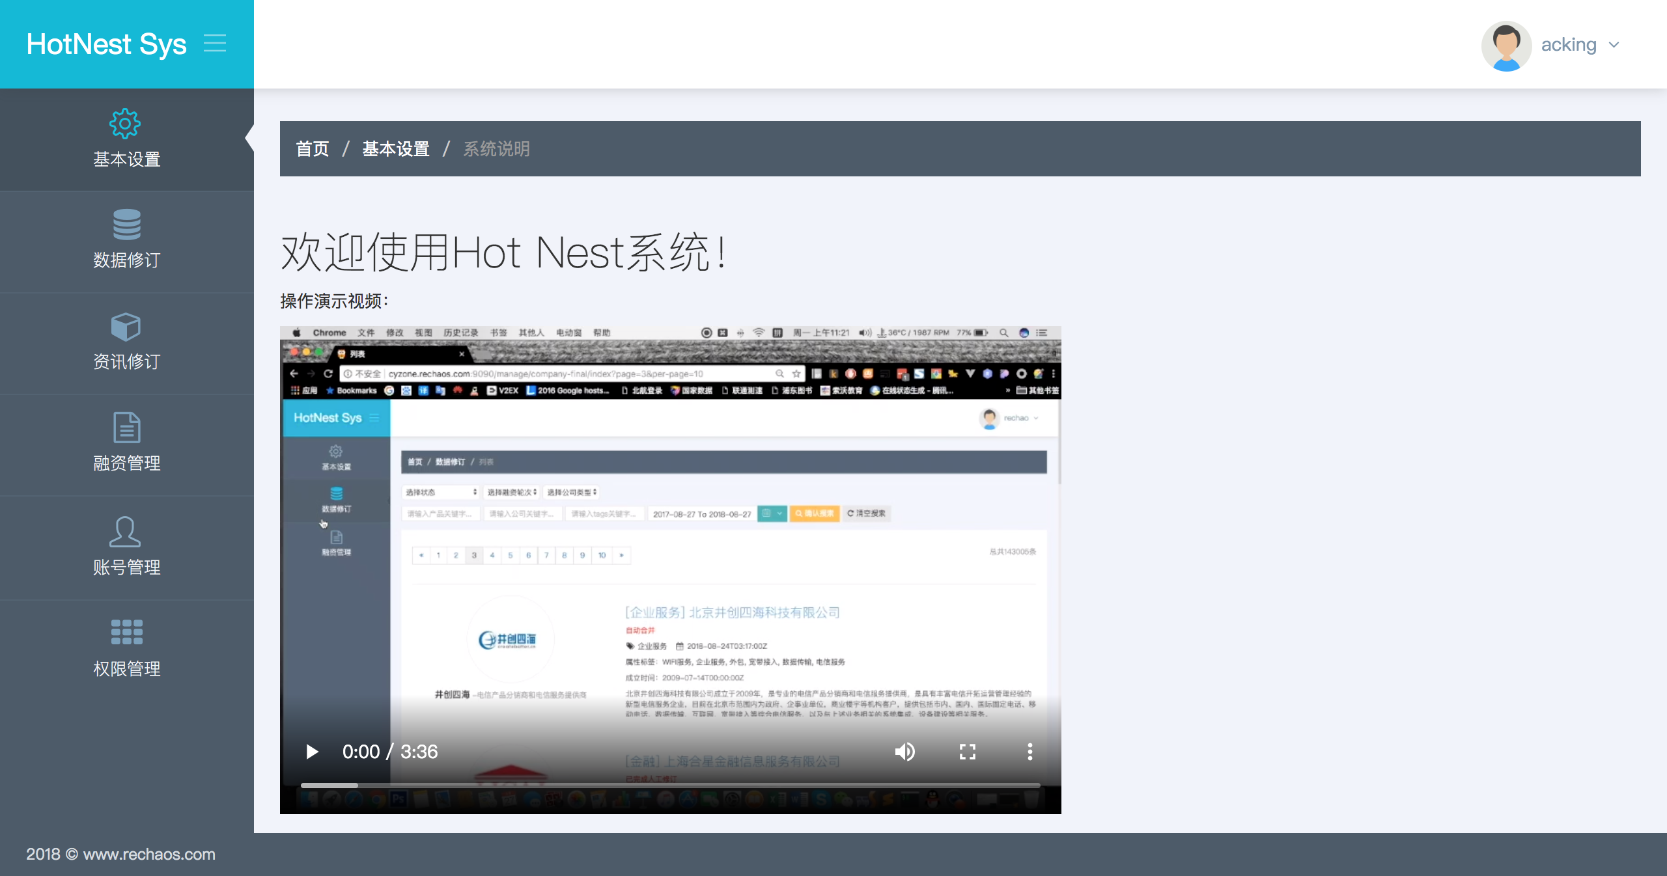The width and height of the screenshot is (1667, 876).
Task: Open the video's three-dot more options
Action: [x=1030, y=752]
